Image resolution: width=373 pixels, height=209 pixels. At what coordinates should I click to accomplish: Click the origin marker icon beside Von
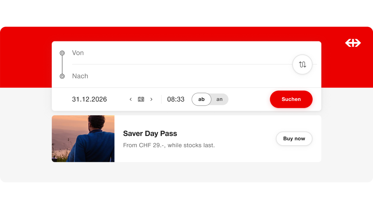click(x=62, y=53)
